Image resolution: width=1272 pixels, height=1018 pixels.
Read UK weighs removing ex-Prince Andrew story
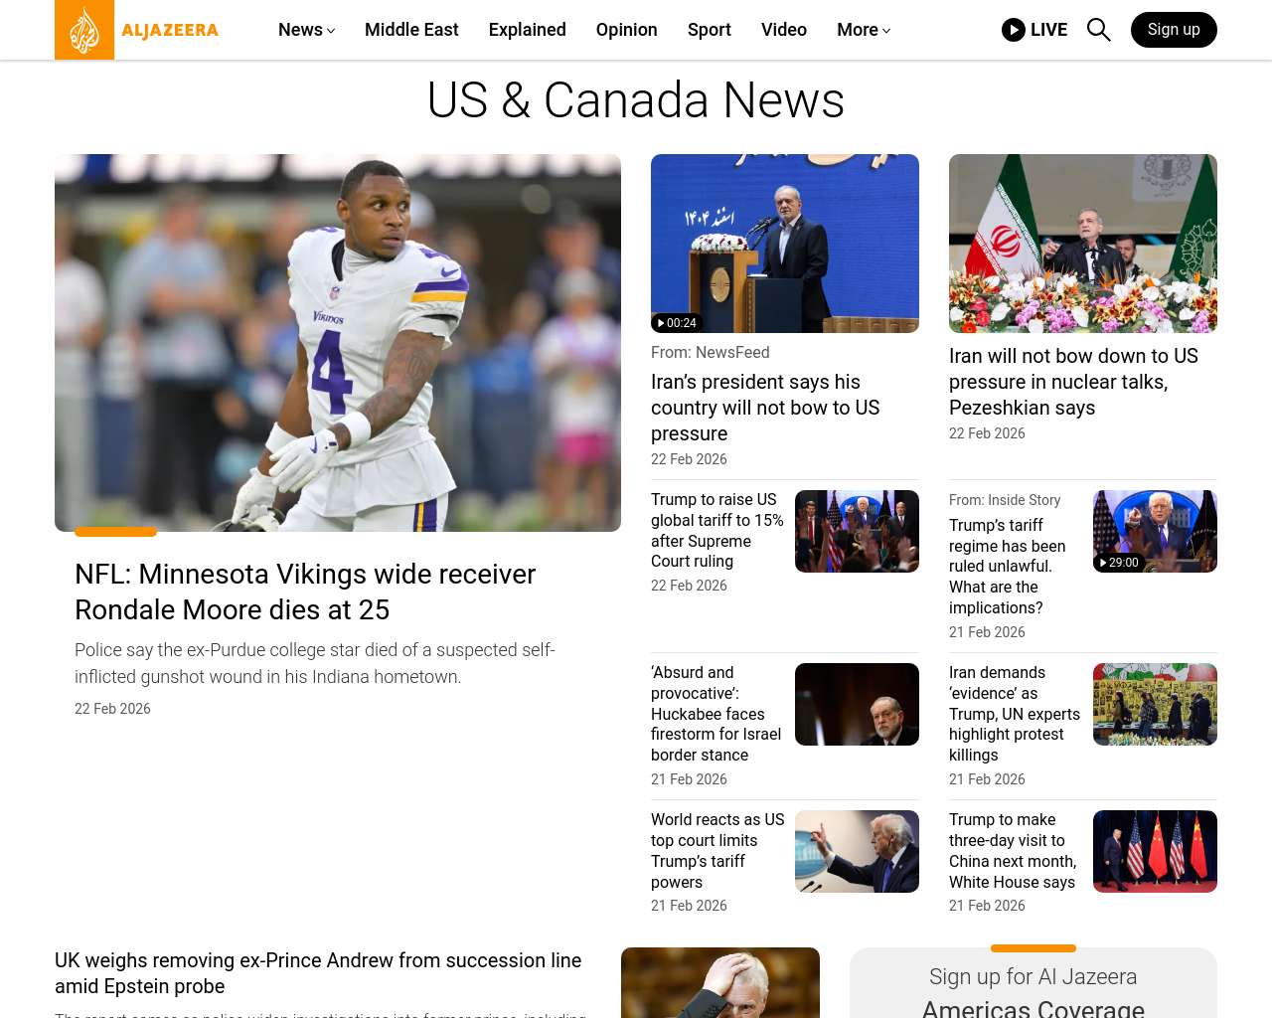tap(318, 973)
